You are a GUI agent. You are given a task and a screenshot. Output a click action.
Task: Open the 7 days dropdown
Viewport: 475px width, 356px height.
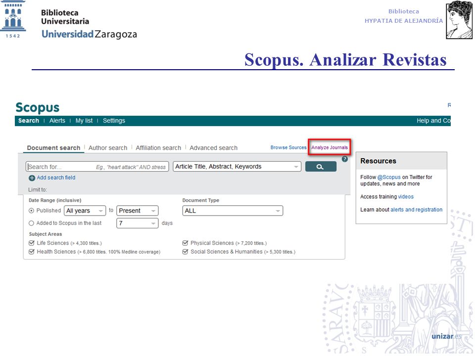[137, 223]
